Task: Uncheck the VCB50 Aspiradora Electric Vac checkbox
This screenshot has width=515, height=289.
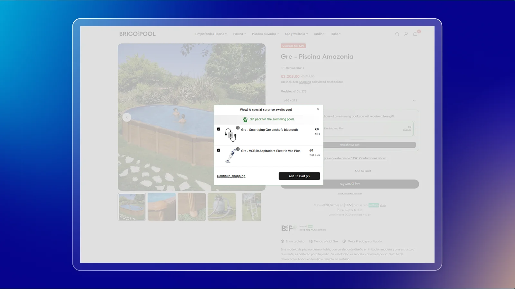Action: [x=219, y=150]
